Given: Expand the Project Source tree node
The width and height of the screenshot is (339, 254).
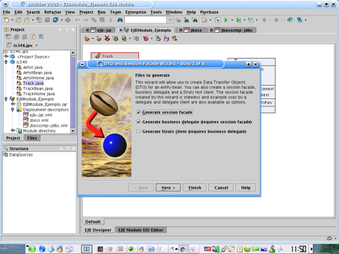Looking at the screenshot, I should 6,57.
